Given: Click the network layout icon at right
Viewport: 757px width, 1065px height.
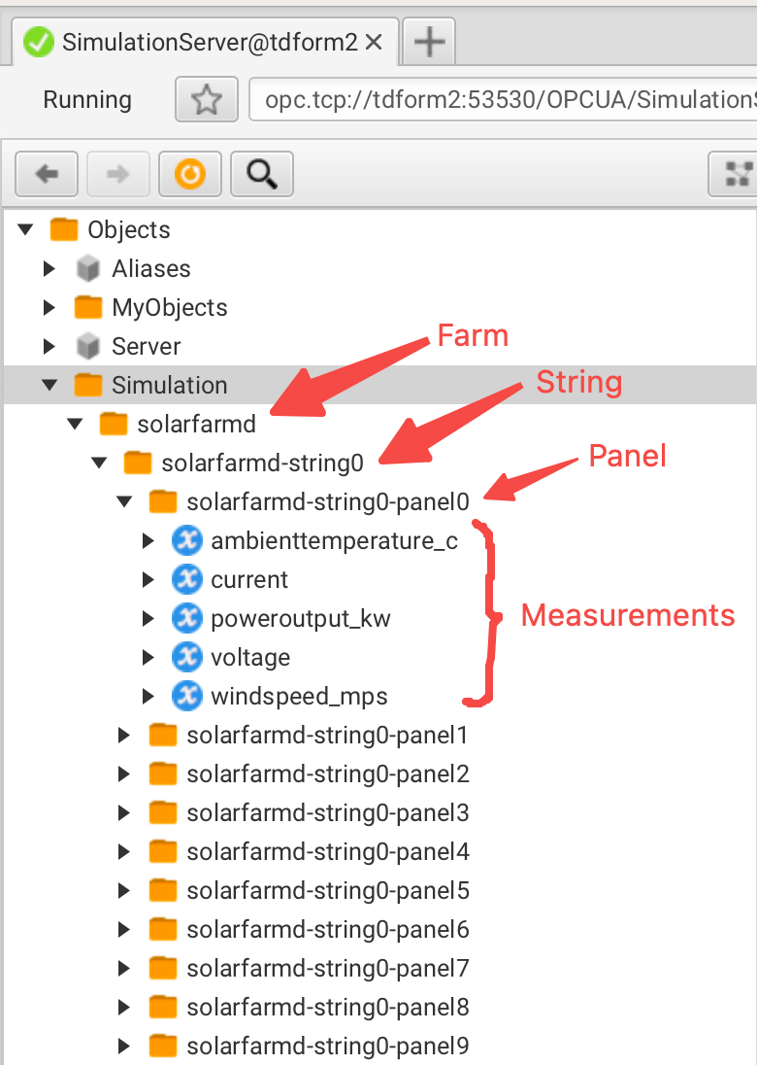Looking at the screenshot, I should 740,174.
